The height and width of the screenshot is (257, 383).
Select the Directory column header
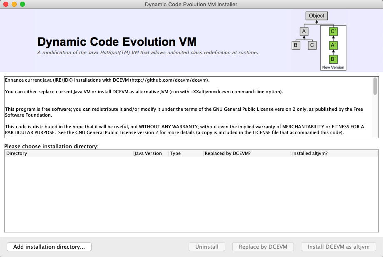[69, 153]
